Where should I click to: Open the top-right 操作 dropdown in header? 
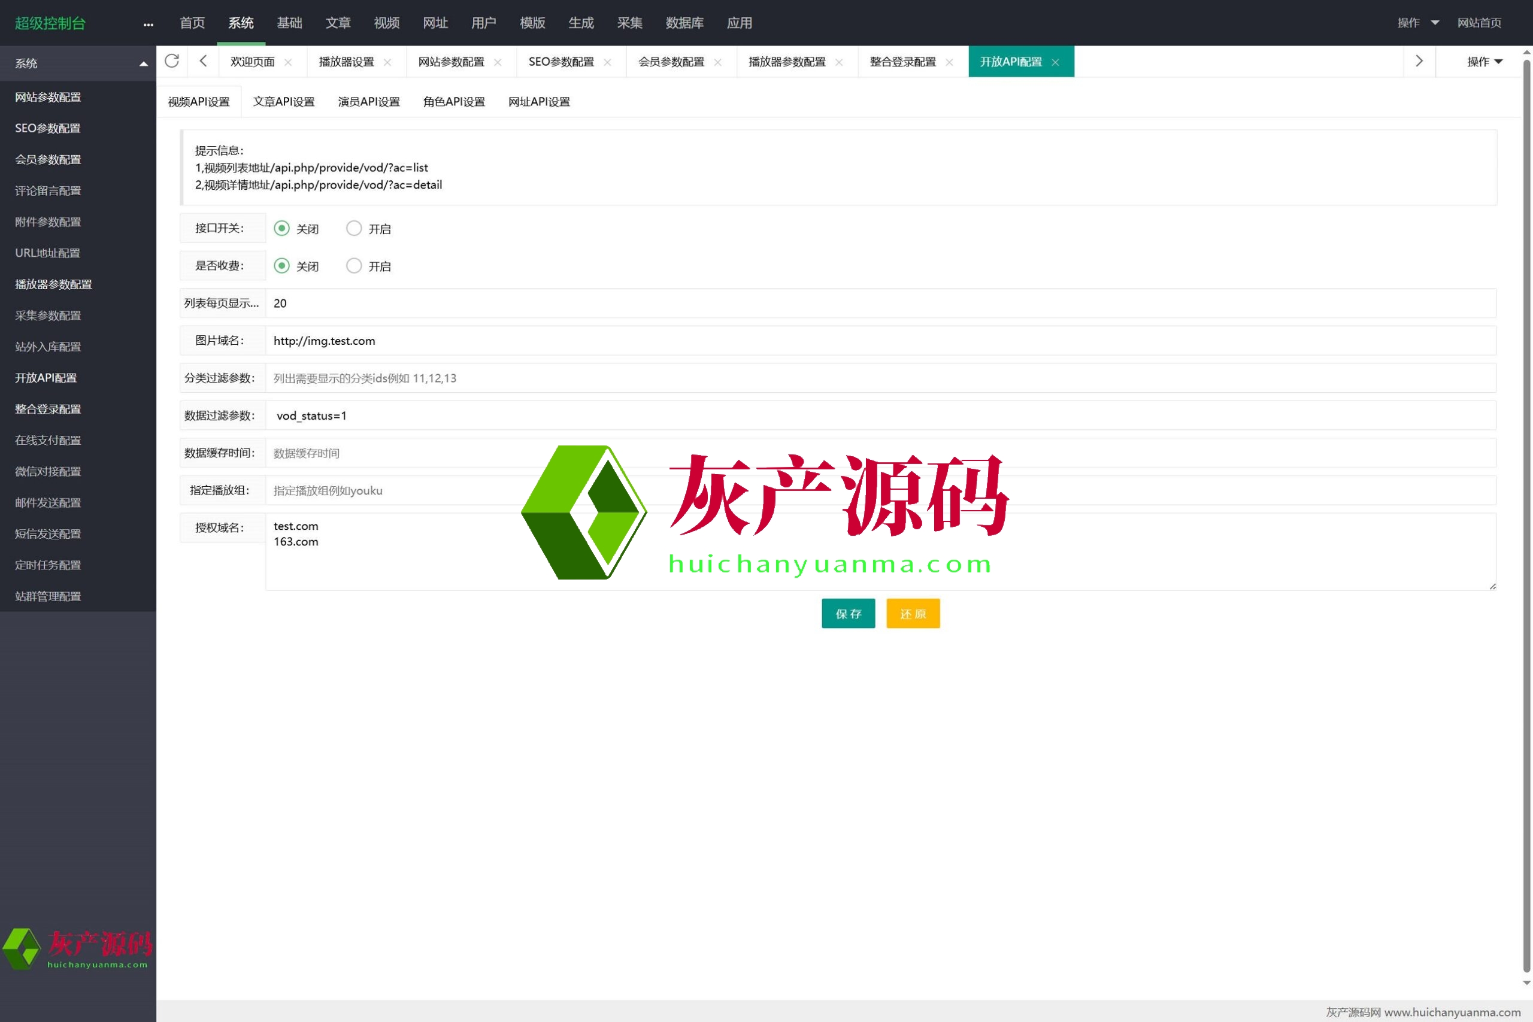coord(1417,23)
